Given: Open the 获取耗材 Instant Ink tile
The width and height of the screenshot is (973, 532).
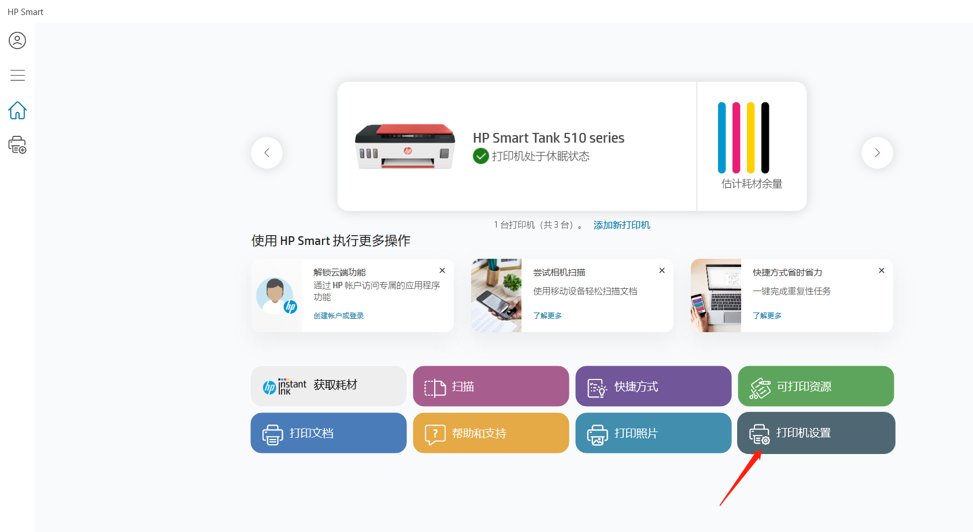Looking at the screenshot, I should pyautogui.click(x=328, y=386).
